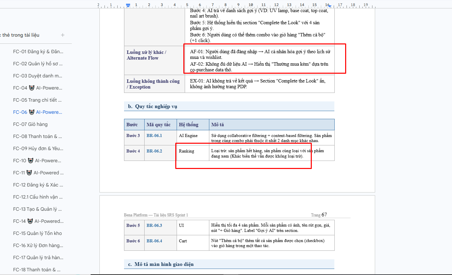Select FC-14 AI-Powered... outline entry

tap(38, 221)
